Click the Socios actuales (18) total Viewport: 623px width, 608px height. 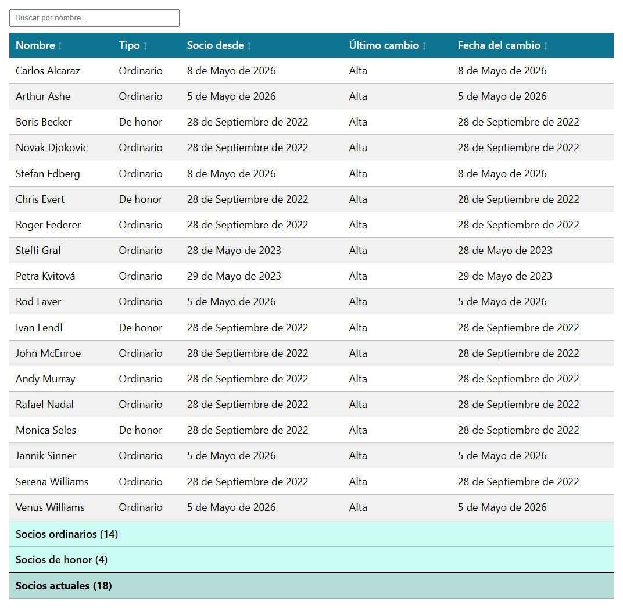pyautogui.click(x=63, y=586)
